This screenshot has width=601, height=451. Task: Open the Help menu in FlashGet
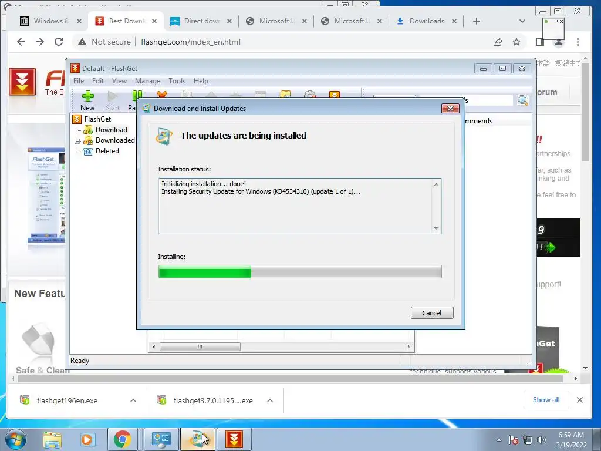(201, 81)
